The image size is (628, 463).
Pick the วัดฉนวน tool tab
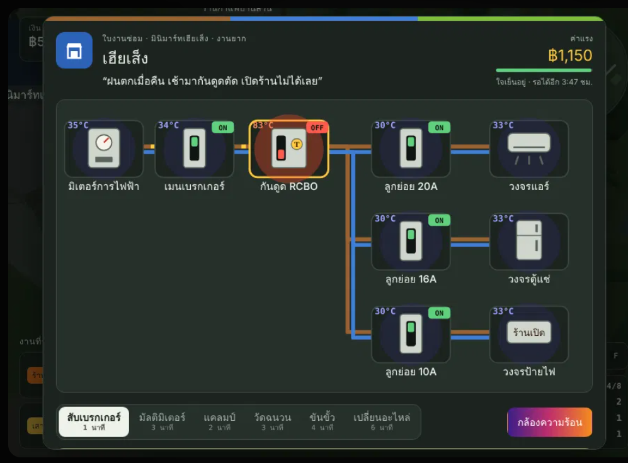[x=272, y=422]
